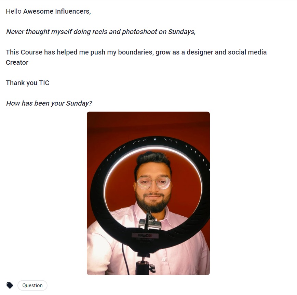
Task: Click the tripod mount below the ring light
Action: click(145, 264)
